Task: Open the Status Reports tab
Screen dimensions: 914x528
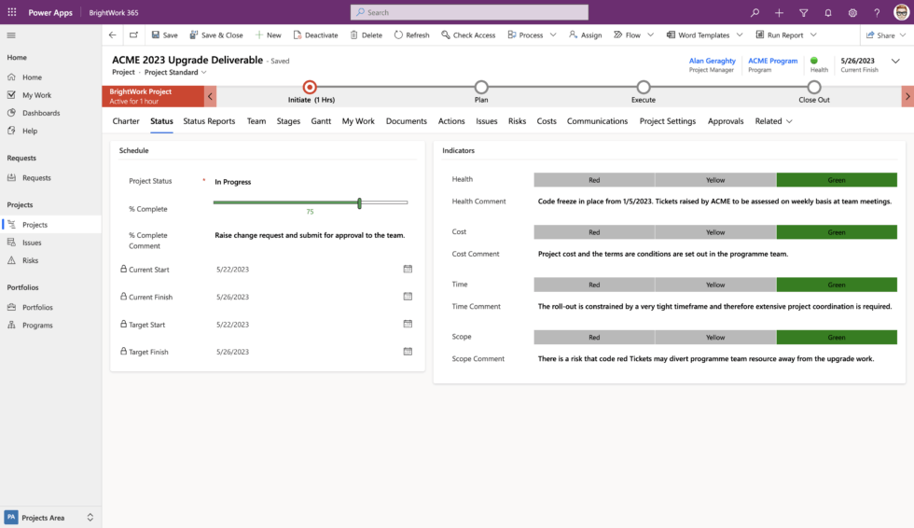Action: pyautogui.click(x=209, y=121)
